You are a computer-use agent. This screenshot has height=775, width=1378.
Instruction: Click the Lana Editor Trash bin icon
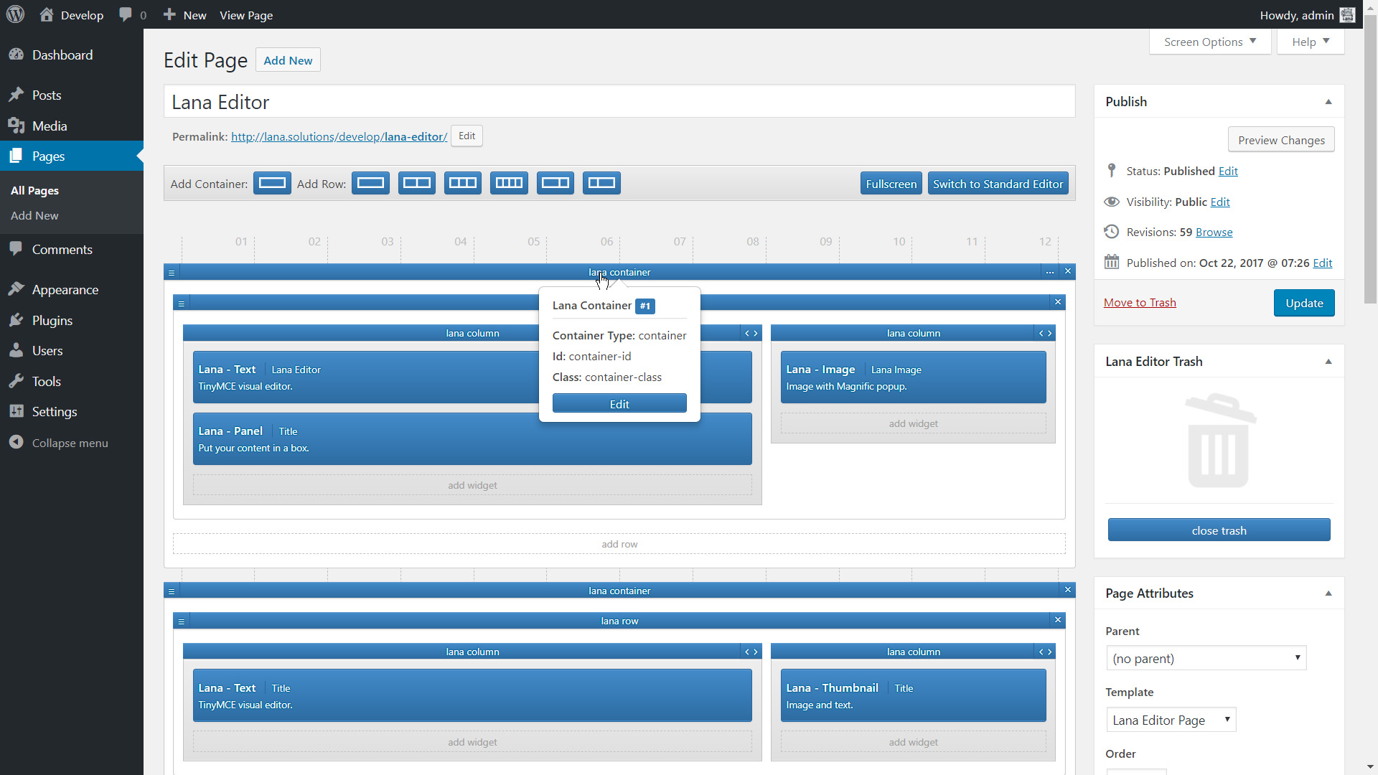(1219, 441)
